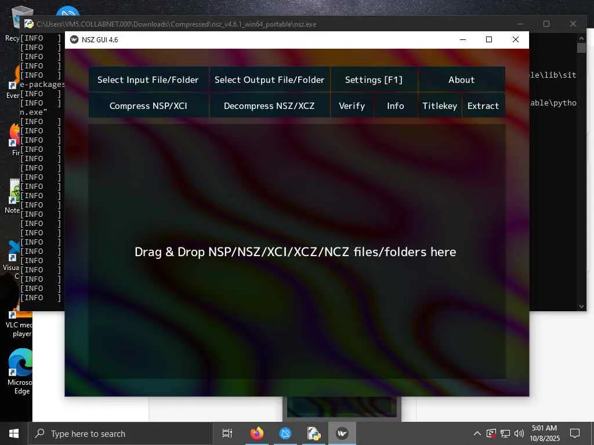Show hidden system tray icons
This screenshot has height=445, width=594.
477,433
